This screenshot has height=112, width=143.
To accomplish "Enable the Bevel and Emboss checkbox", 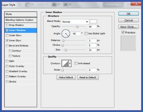I will [x=7, y=45].
